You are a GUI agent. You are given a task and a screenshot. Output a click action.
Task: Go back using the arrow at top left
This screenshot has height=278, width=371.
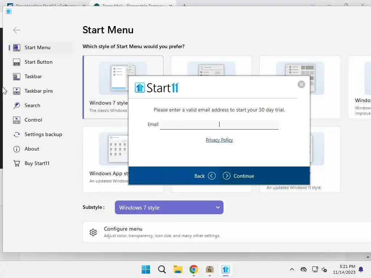tap(17, 30)
